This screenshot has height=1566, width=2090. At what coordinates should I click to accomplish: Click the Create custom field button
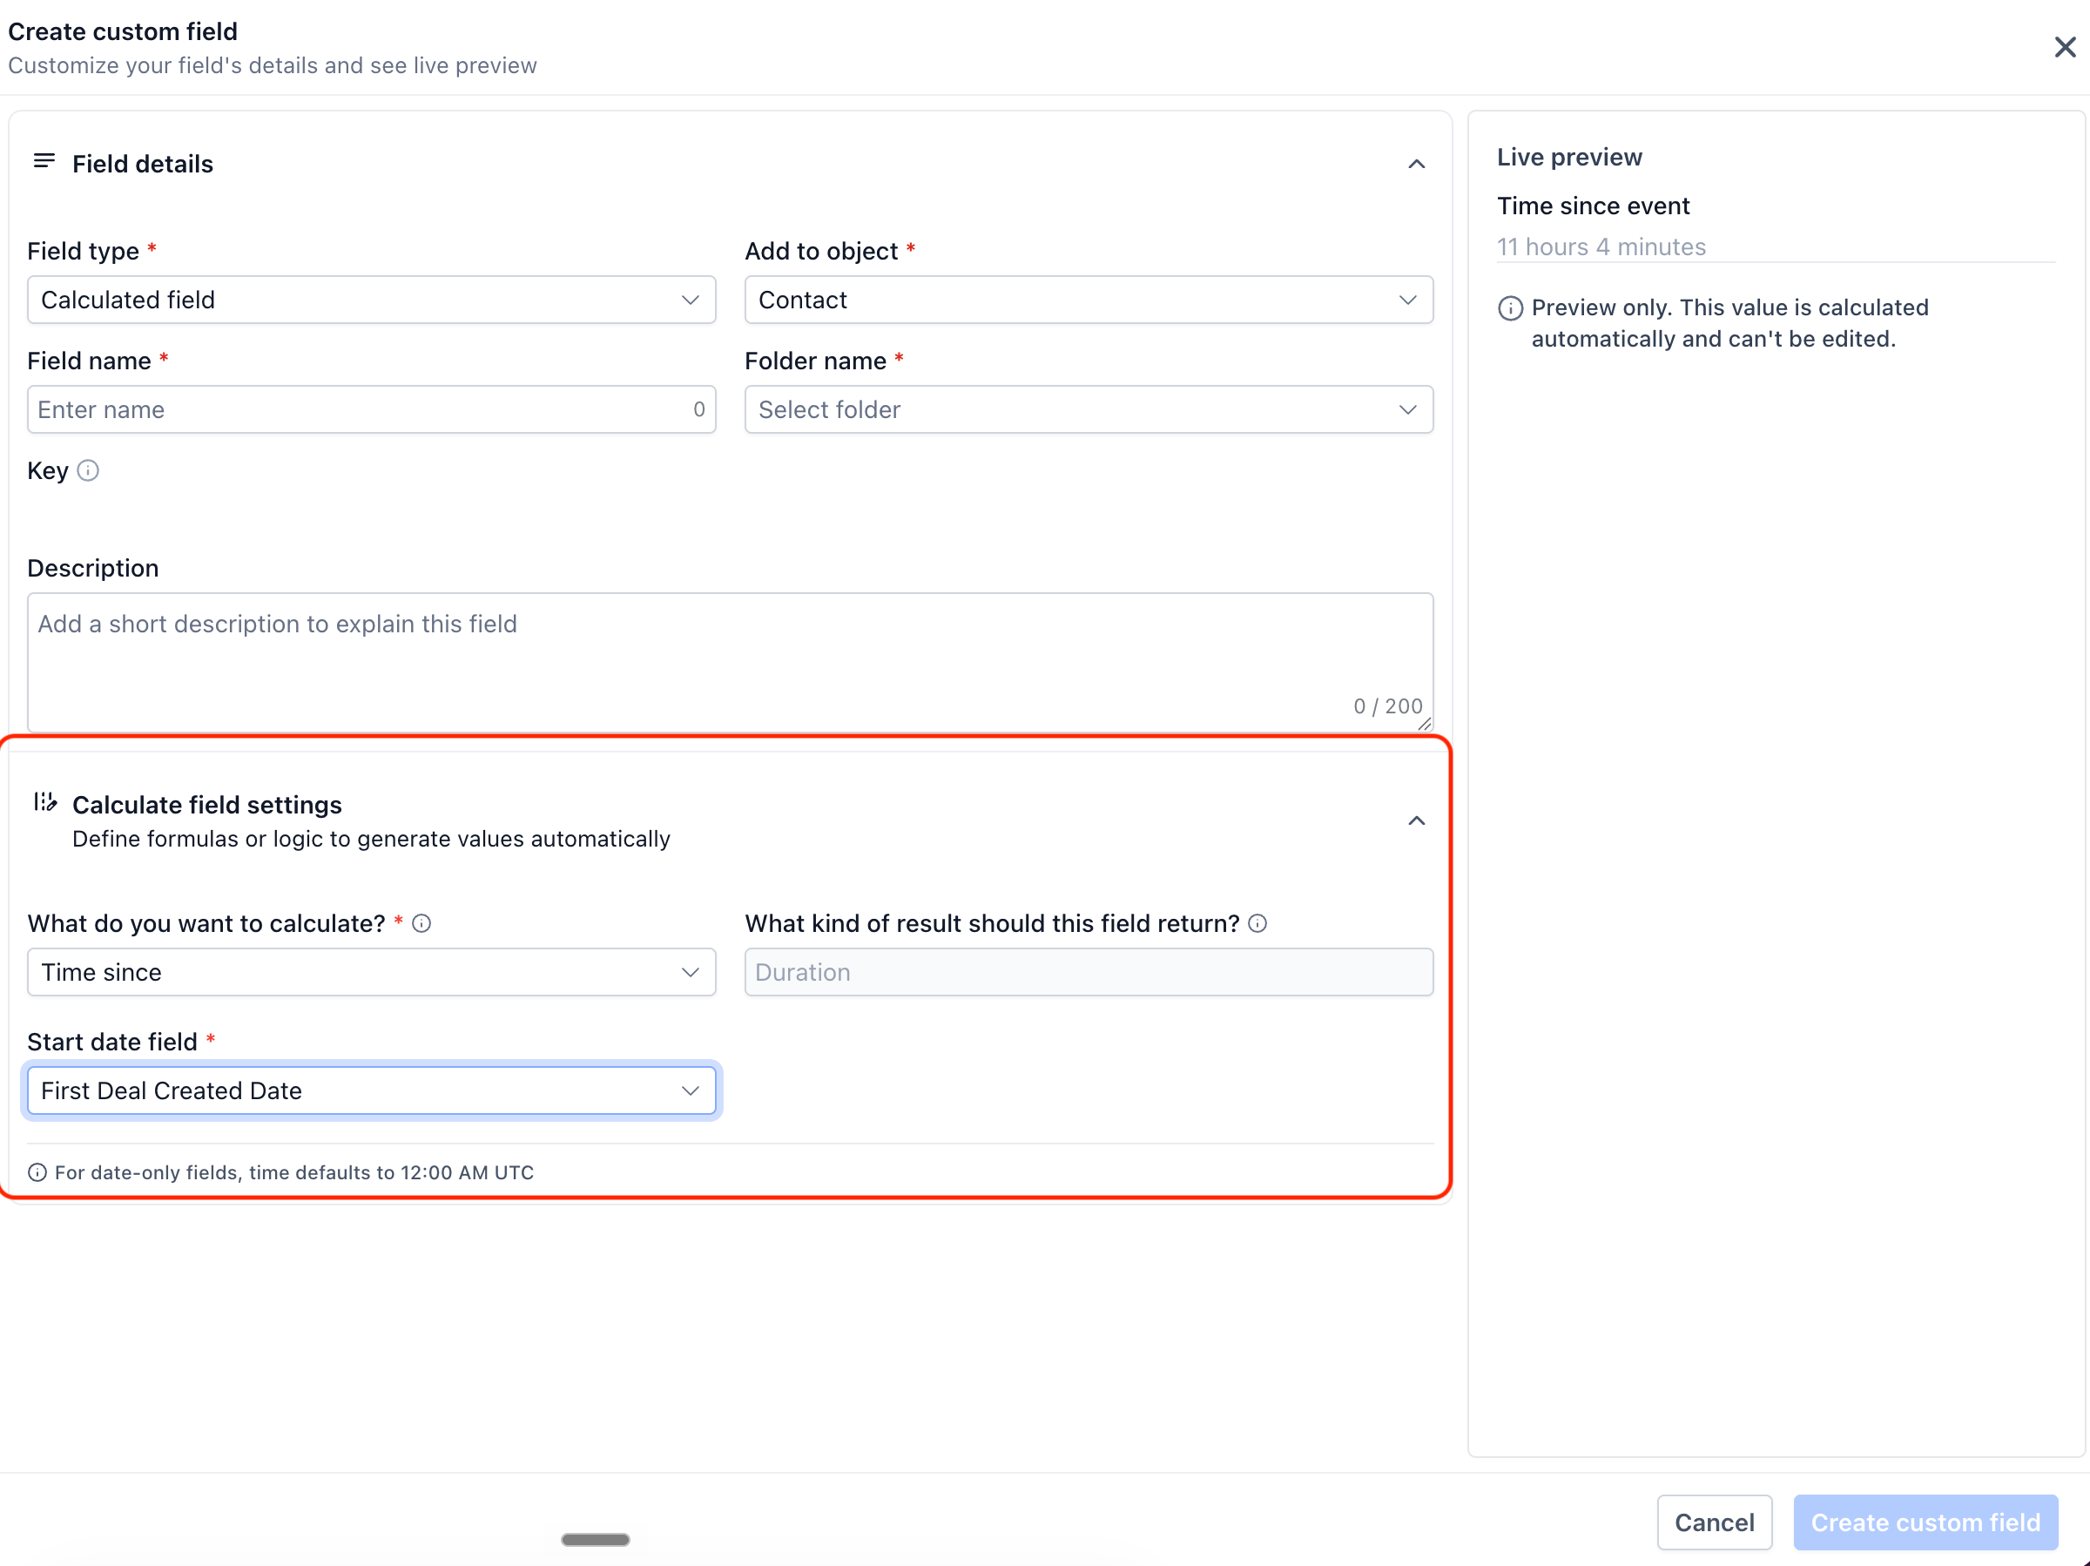point(1925,1522)
